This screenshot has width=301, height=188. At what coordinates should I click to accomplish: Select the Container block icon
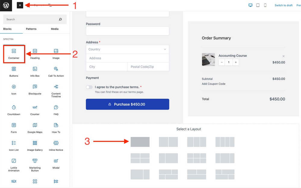(x=14, y=52)
